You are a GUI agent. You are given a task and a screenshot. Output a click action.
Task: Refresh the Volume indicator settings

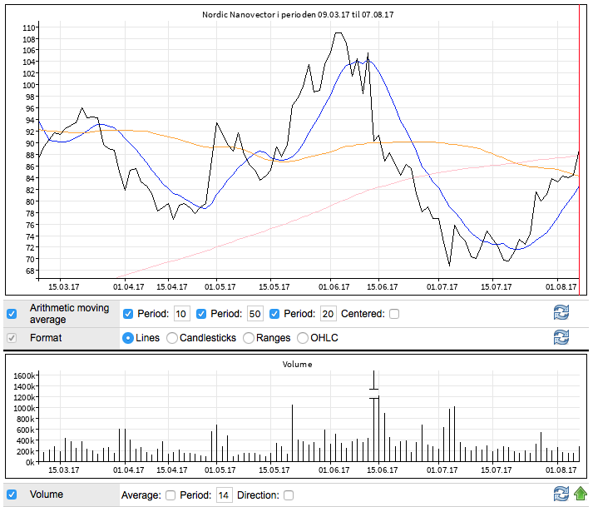coord(561,494)
